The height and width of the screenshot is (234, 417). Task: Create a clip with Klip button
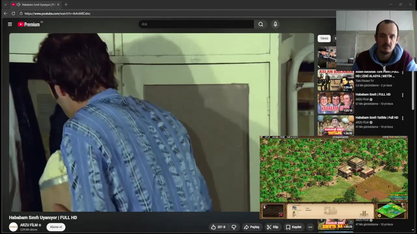pos(272,227)
